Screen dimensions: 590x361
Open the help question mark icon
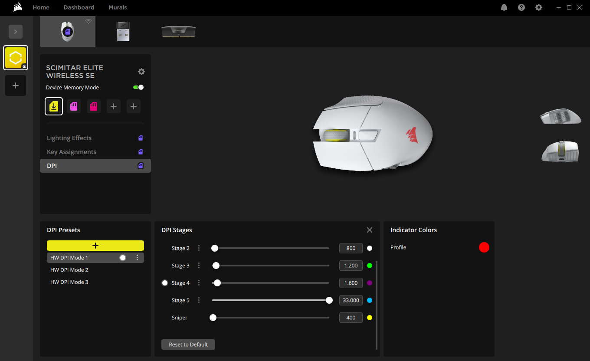pos(521,7)
